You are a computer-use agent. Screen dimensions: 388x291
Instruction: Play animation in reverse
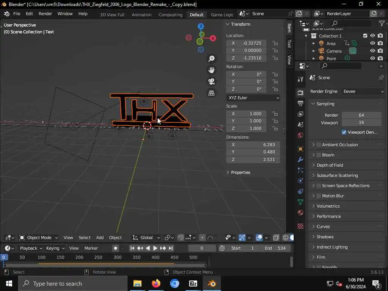(148, 248)
